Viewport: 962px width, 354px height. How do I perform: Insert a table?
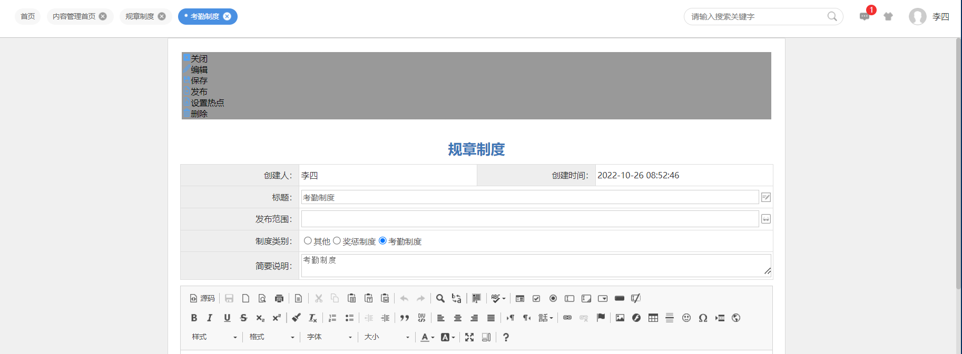(x=653, y=318)
